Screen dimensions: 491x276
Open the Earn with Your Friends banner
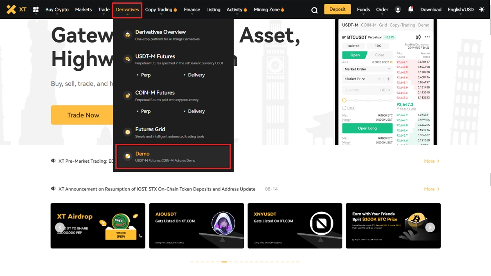coord(393,226)
